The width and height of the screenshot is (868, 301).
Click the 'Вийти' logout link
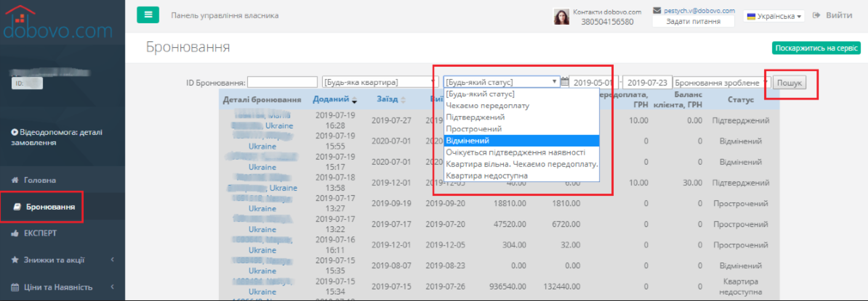[x=839, y=15]
